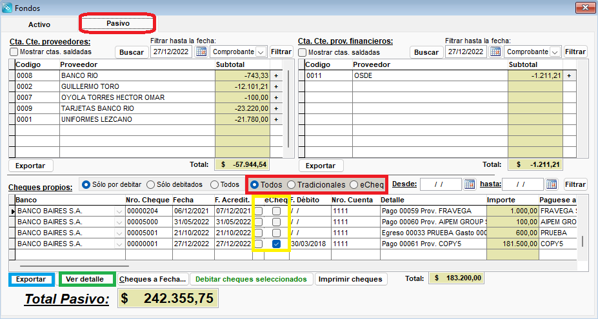Click the hasta date input field
The height and width of the screenshot is (319, 598).
point(523,184)
